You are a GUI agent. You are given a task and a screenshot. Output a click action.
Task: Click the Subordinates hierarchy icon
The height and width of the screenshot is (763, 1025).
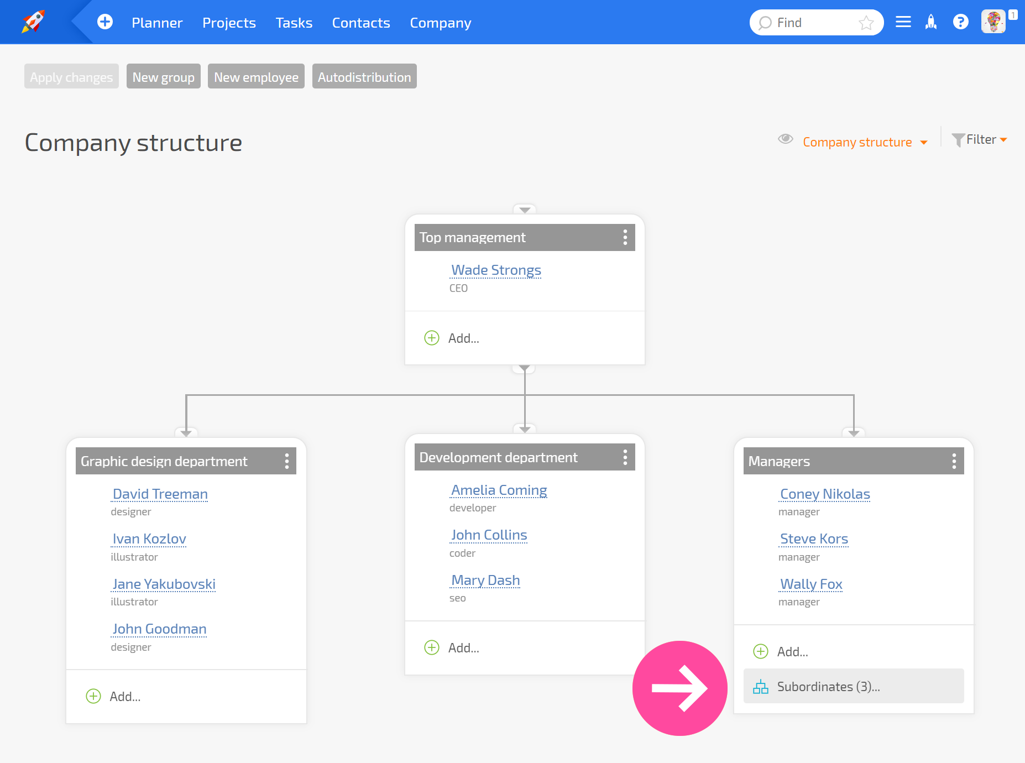tap(761, 687)
